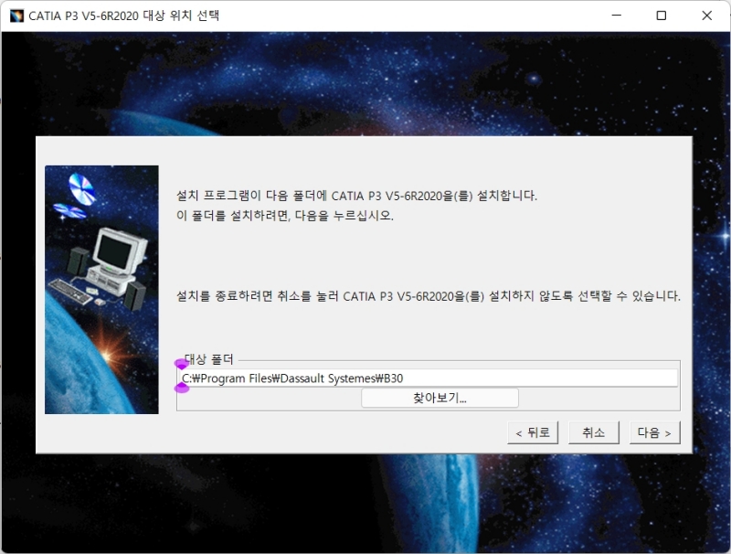Viewport: 731px width, 554px height.
Task: Click the text 이 폴더를 설치하려면, 다음을 누르십시오.
Action: (x=285, y=216)
